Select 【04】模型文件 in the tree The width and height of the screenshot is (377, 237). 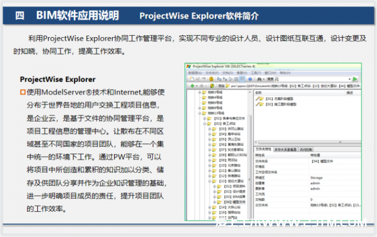coord(235,201)
